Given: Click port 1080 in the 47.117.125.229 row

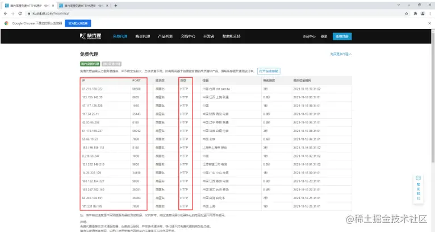Looking at the screenshot, I should click(135, 106).
